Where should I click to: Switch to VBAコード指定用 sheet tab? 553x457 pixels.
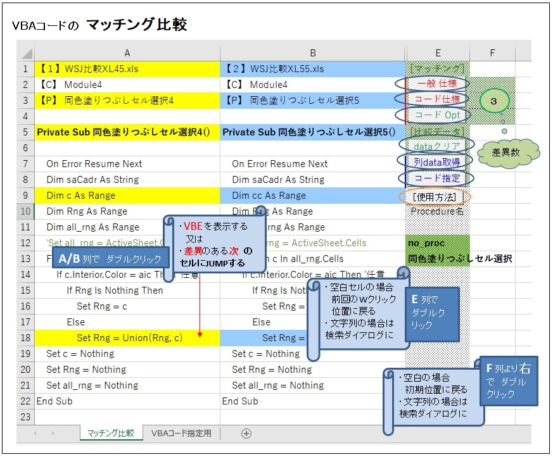coord(181,434)
